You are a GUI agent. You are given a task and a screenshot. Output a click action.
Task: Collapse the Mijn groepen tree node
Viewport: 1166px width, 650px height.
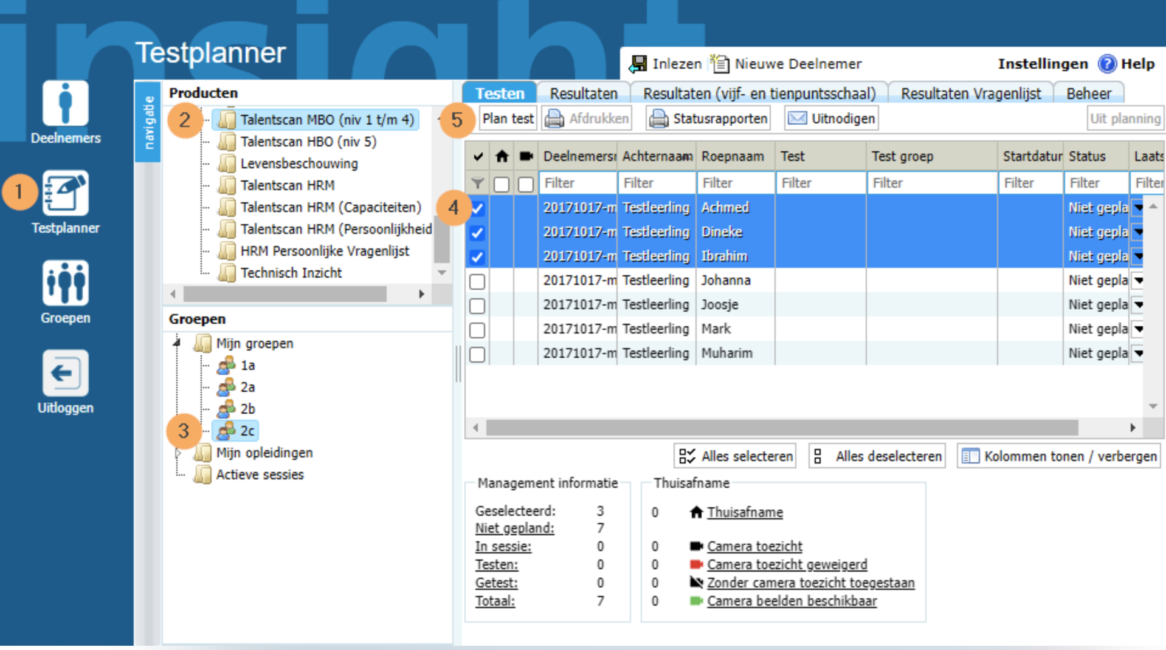[x=177, y=343]
